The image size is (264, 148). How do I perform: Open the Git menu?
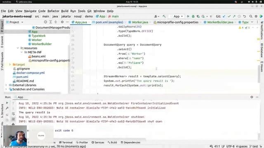[x=89, y=11]
